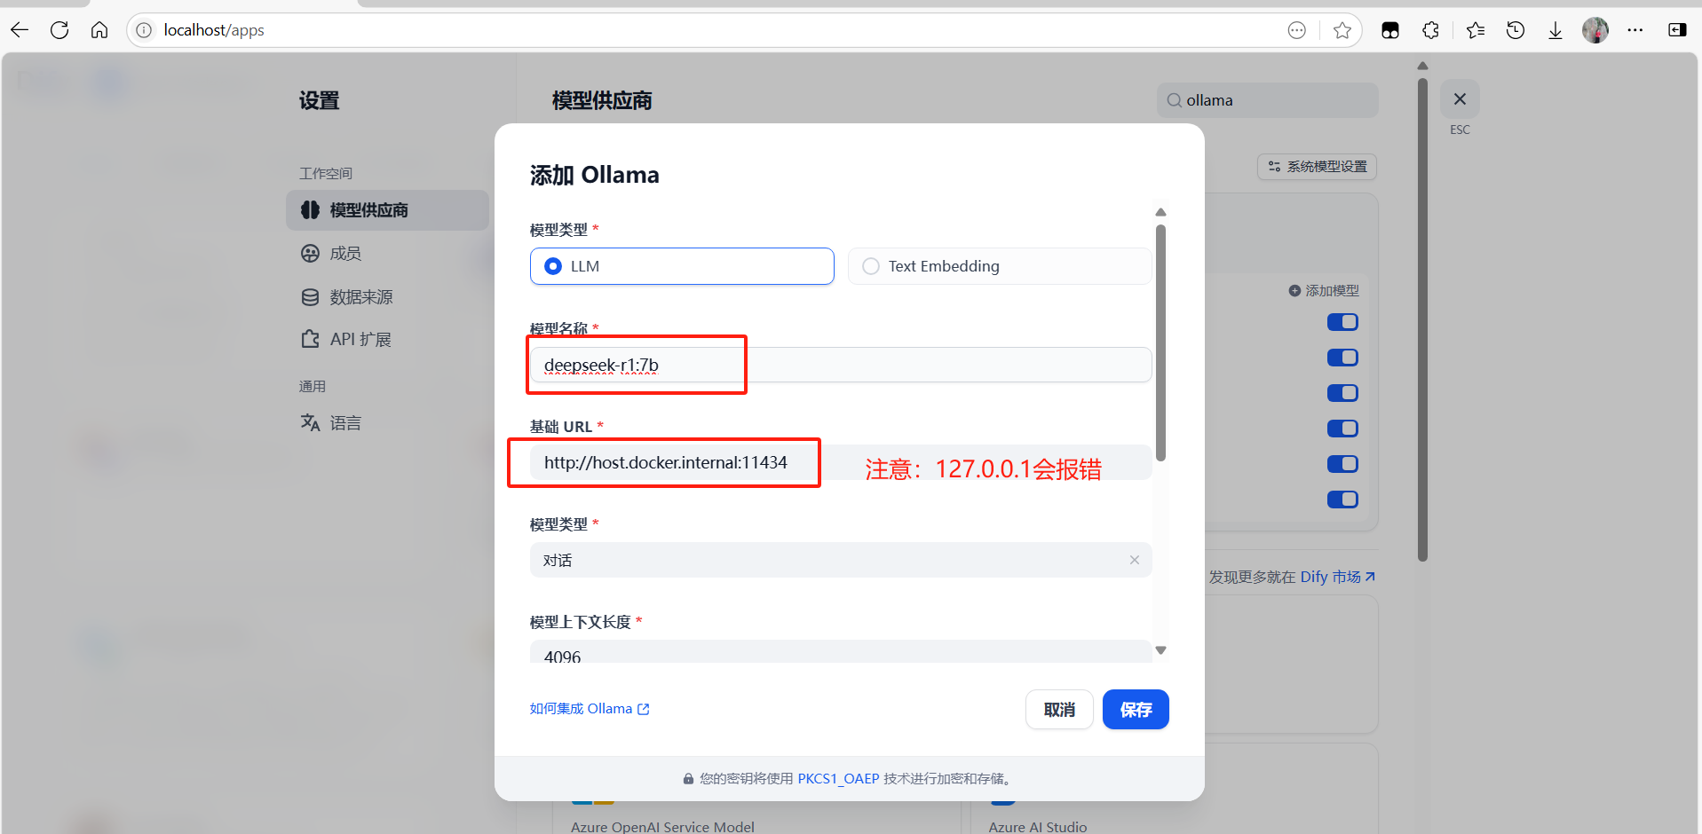Image resolution: width=1702 pixels, height=834 pixels.
Task: View site information icon in address bar
Action: tap(144, 30)
